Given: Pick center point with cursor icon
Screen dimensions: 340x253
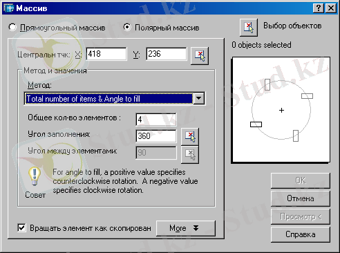Looking at the screenshot, I should point(200,56).
